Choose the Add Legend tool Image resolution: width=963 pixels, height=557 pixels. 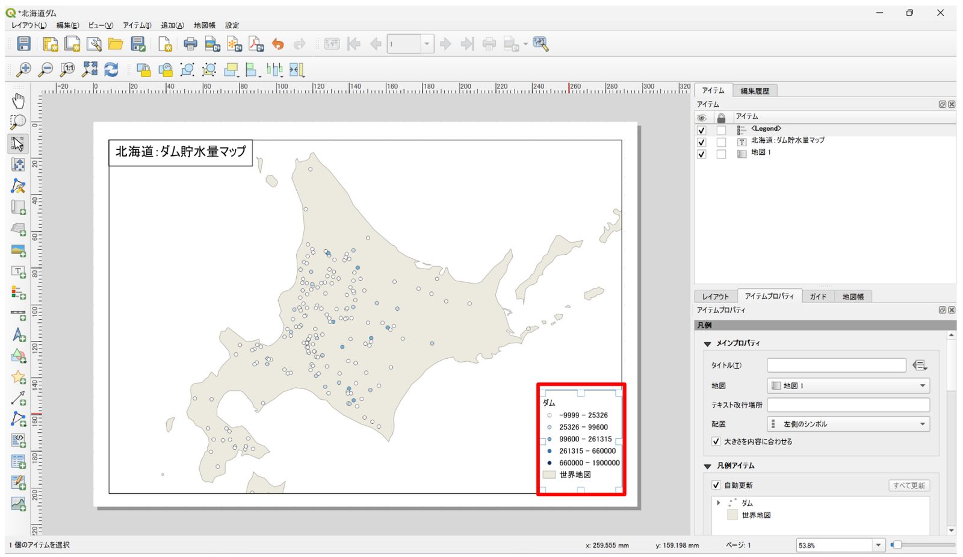coord(18,293)
